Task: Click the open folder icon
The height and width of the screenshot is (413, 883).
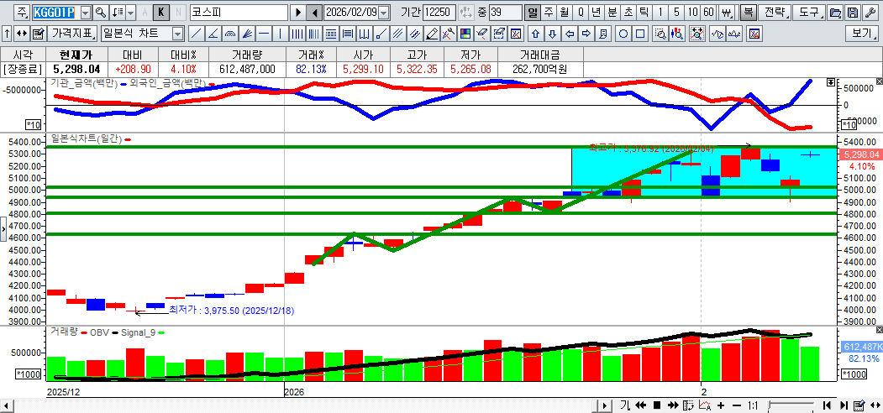Action: 835,13
